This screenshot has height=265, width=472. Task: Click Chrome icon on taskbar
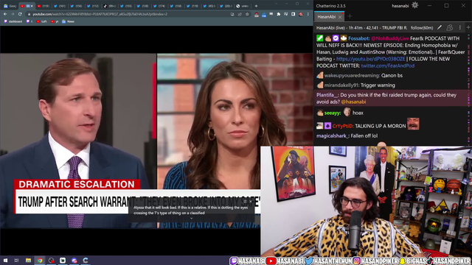tap(40, 261)
